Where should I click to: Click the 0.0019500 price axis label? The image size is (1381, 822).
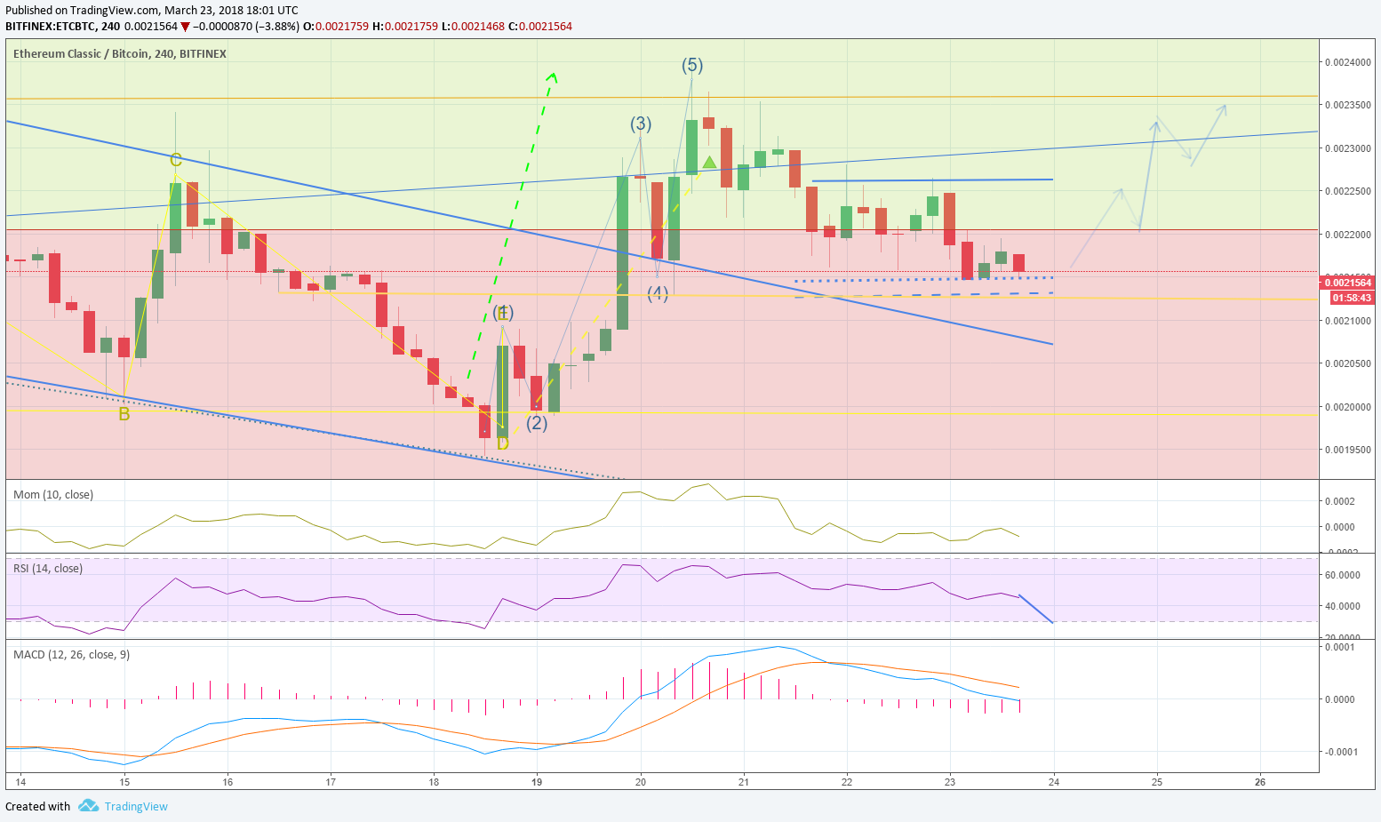1347,450
